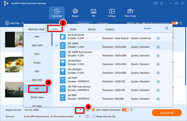Click the HD 720P format icon

point(63,80)
